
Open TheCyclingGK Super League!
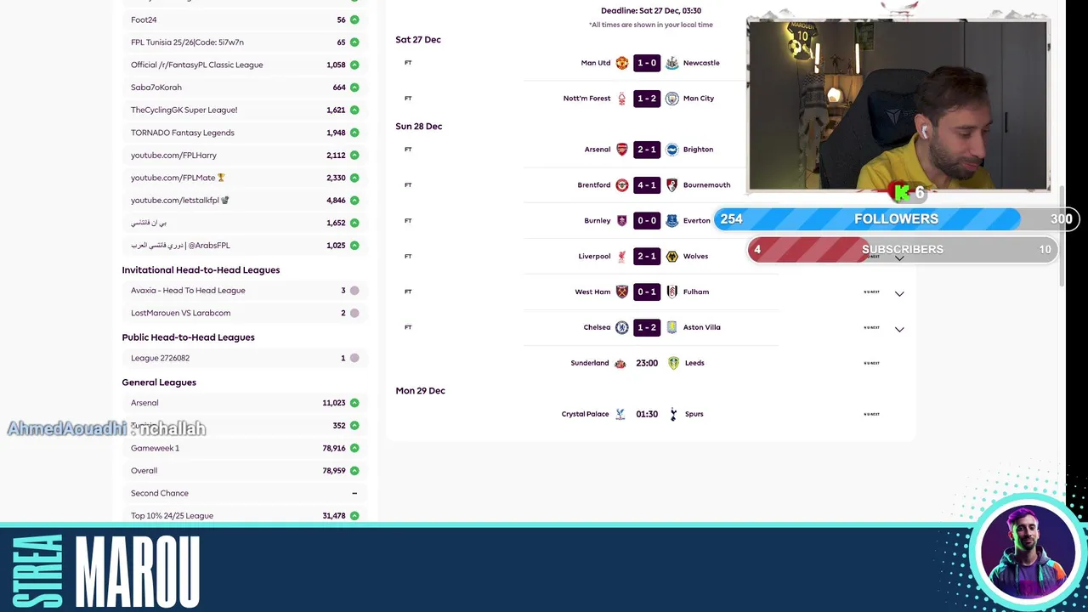point(184,110)
